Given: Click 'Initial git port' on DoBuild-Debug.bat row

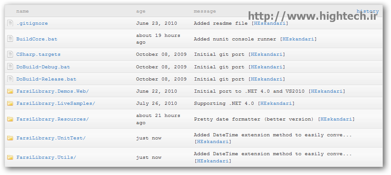Looking at the screenshot, I should [x=219, y=67].
